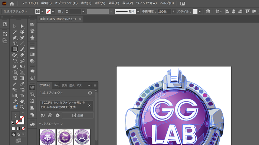Open the Appearance panel sun icon
This screenshot has width=259, height=145.
click(x=32, y=71)
